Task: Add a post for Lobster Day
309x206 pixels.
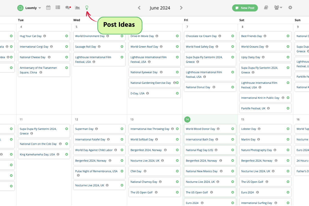Action: [288, 129]
